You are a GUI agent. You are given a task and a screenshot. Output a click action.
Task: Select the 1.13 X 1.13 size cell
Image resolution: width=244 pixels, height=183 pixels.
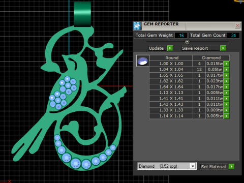[171, 93]
